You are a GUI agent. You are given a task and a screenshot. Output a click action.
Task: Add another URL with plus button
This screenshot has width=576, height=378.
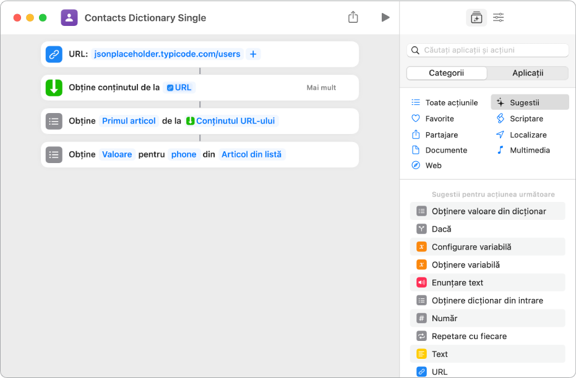coord(253,54)
